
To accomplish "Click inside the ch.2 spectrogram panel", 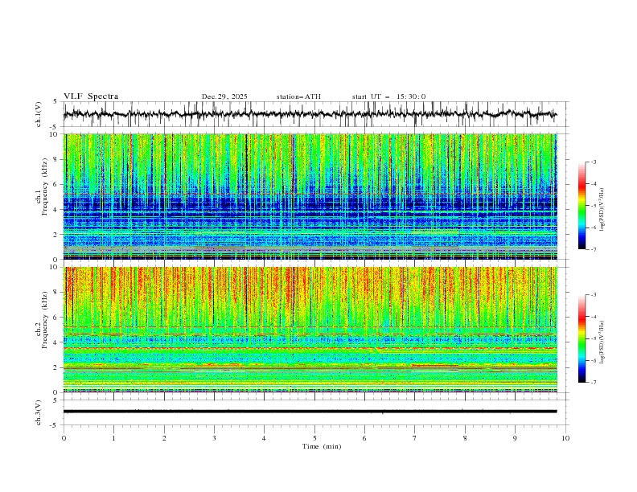I will pyautogui.click(x=310, y=330).
